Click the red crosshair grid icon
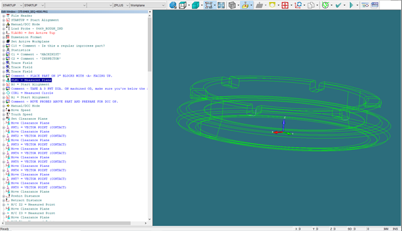402x231 pixels. 285,5
